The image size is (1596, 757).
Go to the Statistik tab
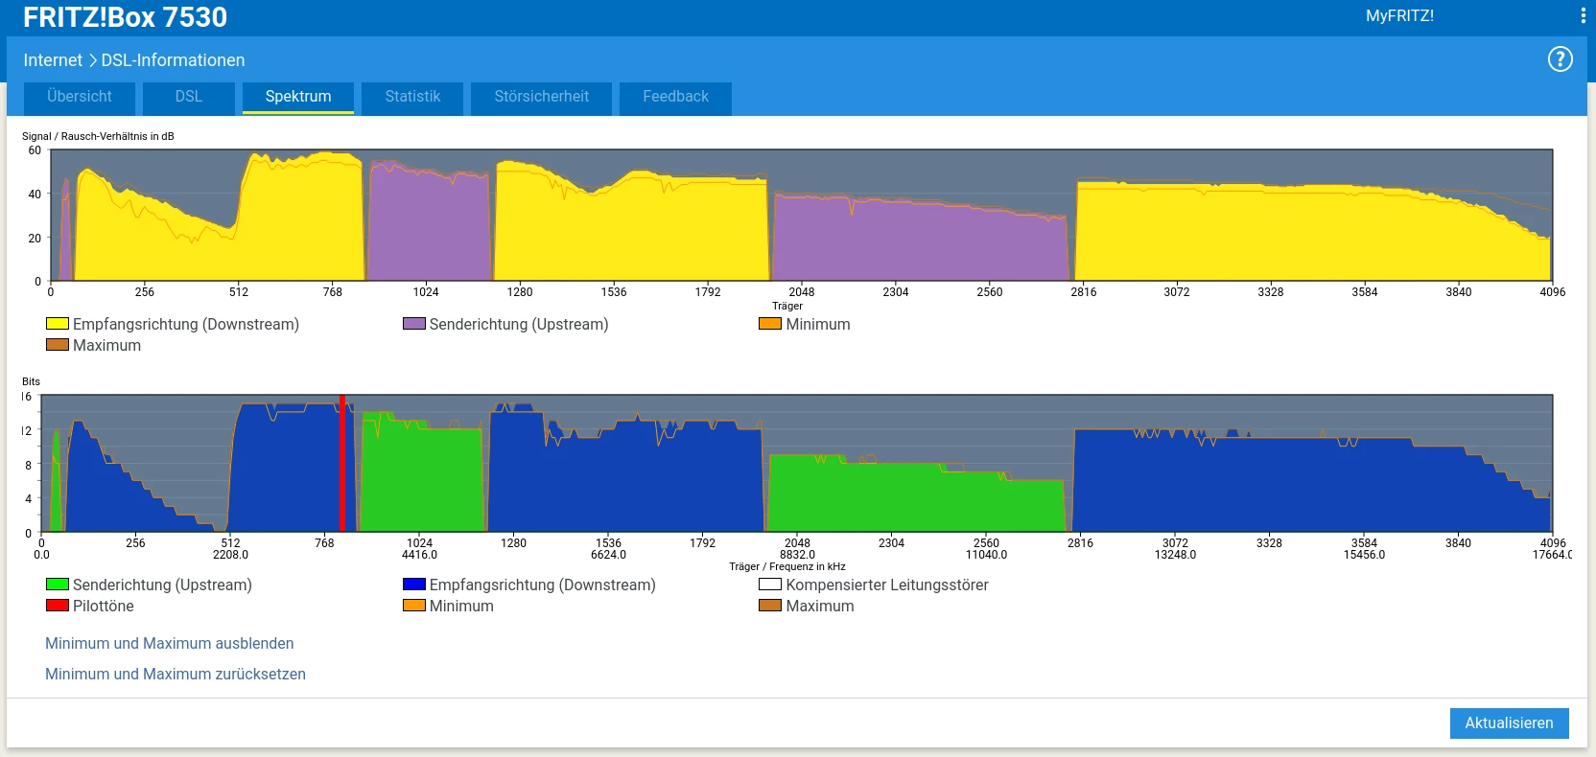click(x=412, y=97)
